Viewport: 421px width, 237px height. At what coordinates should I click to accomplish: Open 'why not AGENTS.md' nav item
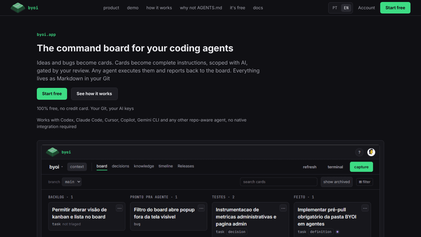click(201, 8)
